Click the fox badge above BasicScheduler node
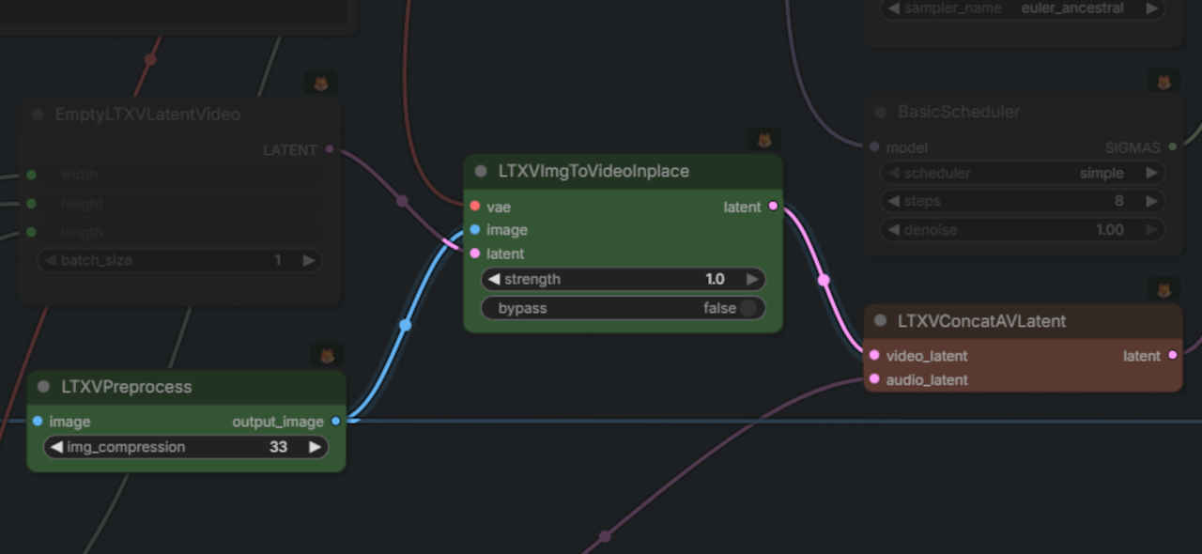This screenshot has height=554, width=1202. point(1163,82)
